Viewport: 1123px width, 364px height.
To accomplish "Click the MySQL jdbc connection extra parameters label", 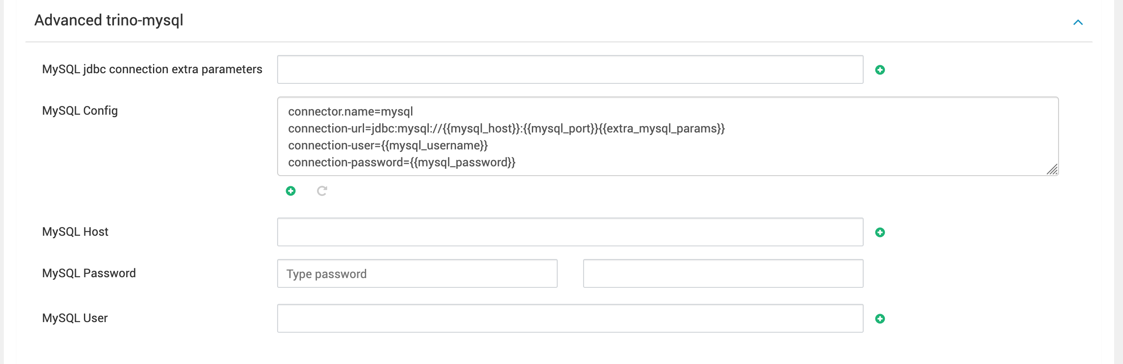I will click(x=152, y=69).
